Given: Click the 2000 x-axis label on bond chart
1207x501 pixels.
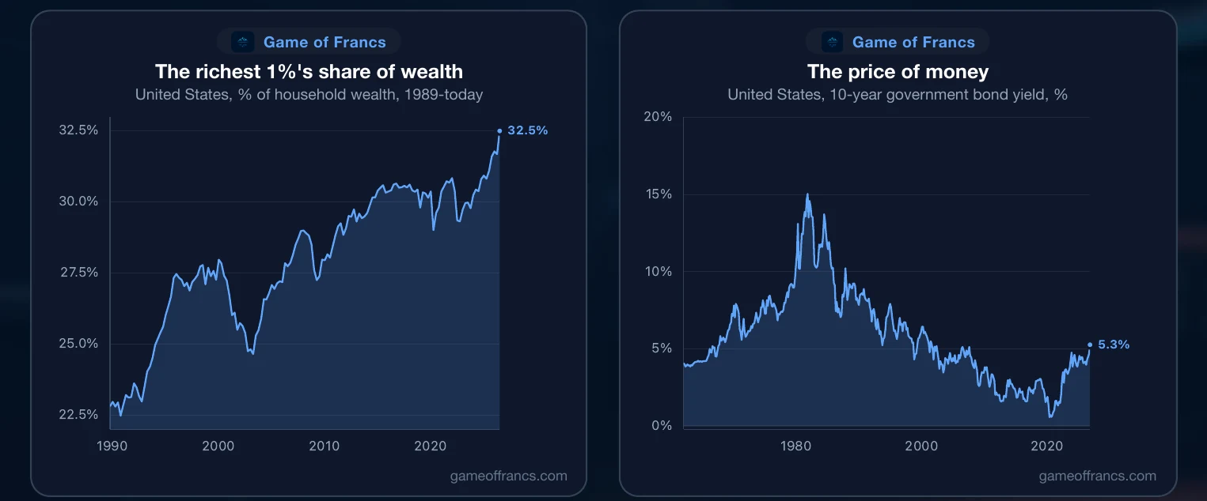Looking at the screenshot, I should [922, 446].
